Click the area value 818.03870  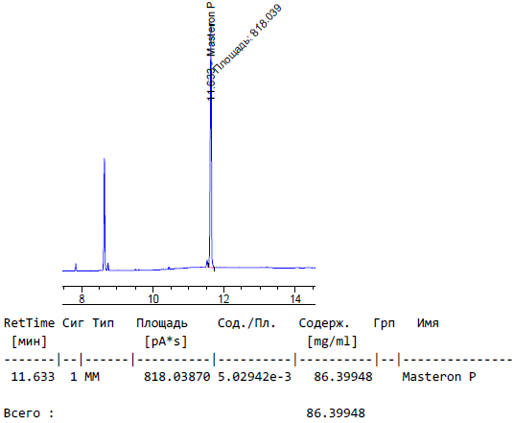177,377
